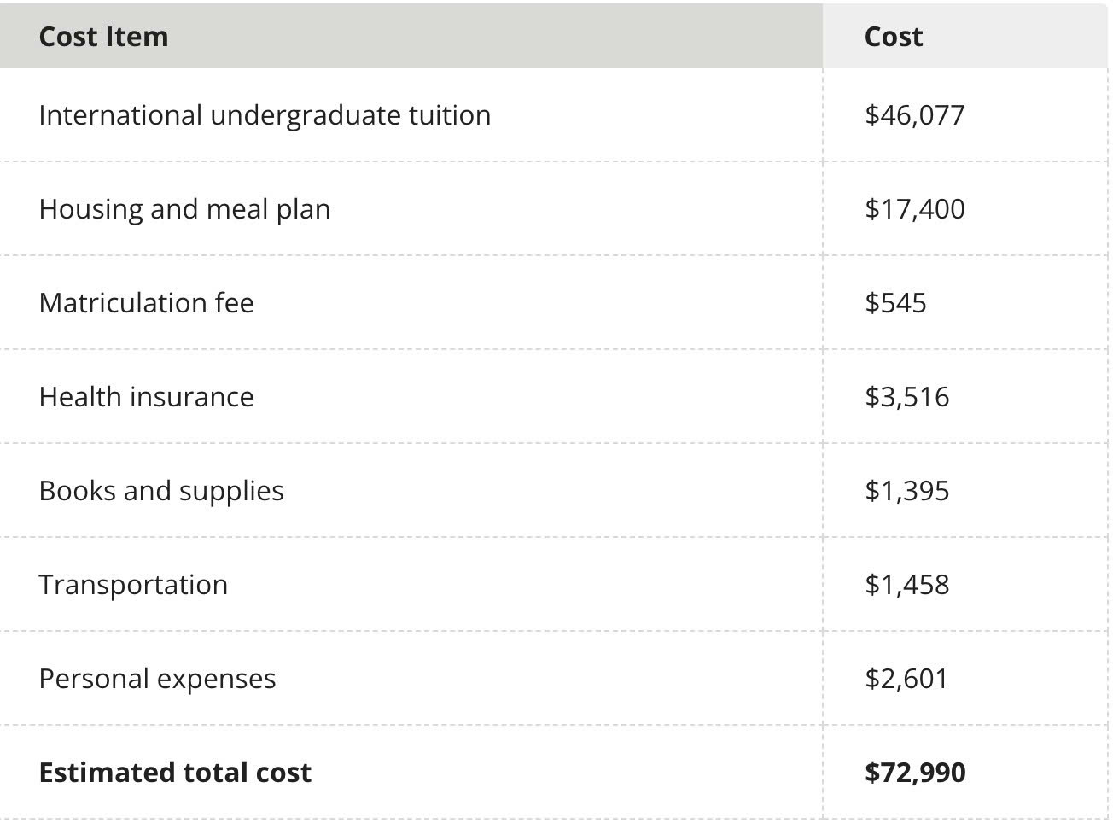The image size is (1113, 823).
Task: Click the dollar sign in the $72,990 total
Action: pyautogui.click(x=871, y=773)
